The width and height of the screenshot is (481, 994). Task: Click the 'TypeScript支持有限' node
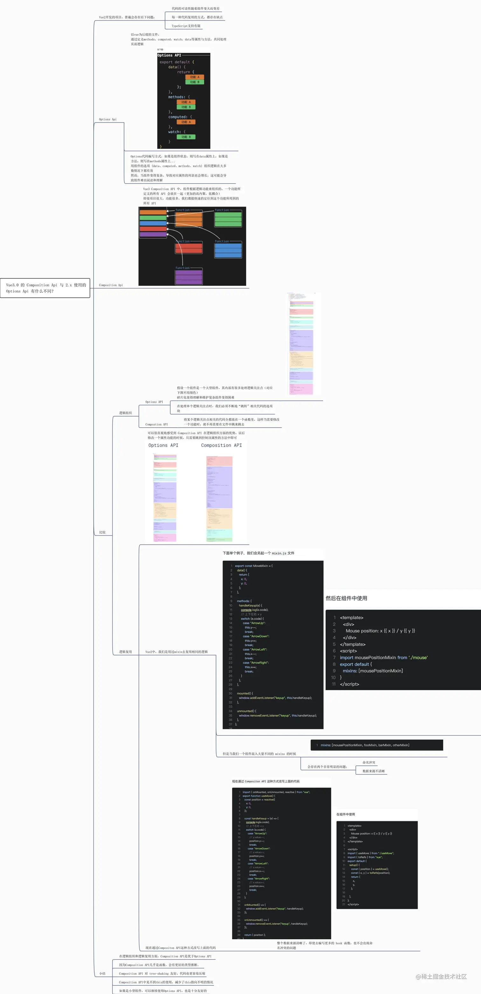coord(186,26)
